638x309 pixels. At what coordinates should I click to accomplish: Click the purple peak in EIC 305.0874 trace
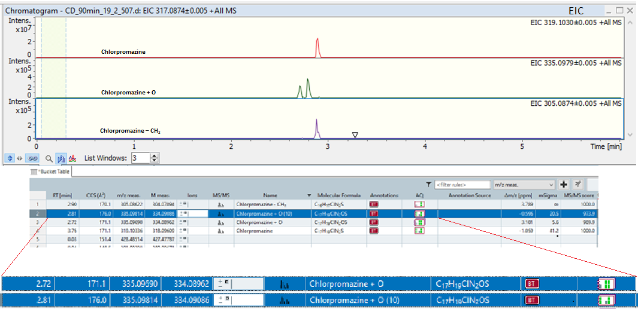click(x=316, y=129)
